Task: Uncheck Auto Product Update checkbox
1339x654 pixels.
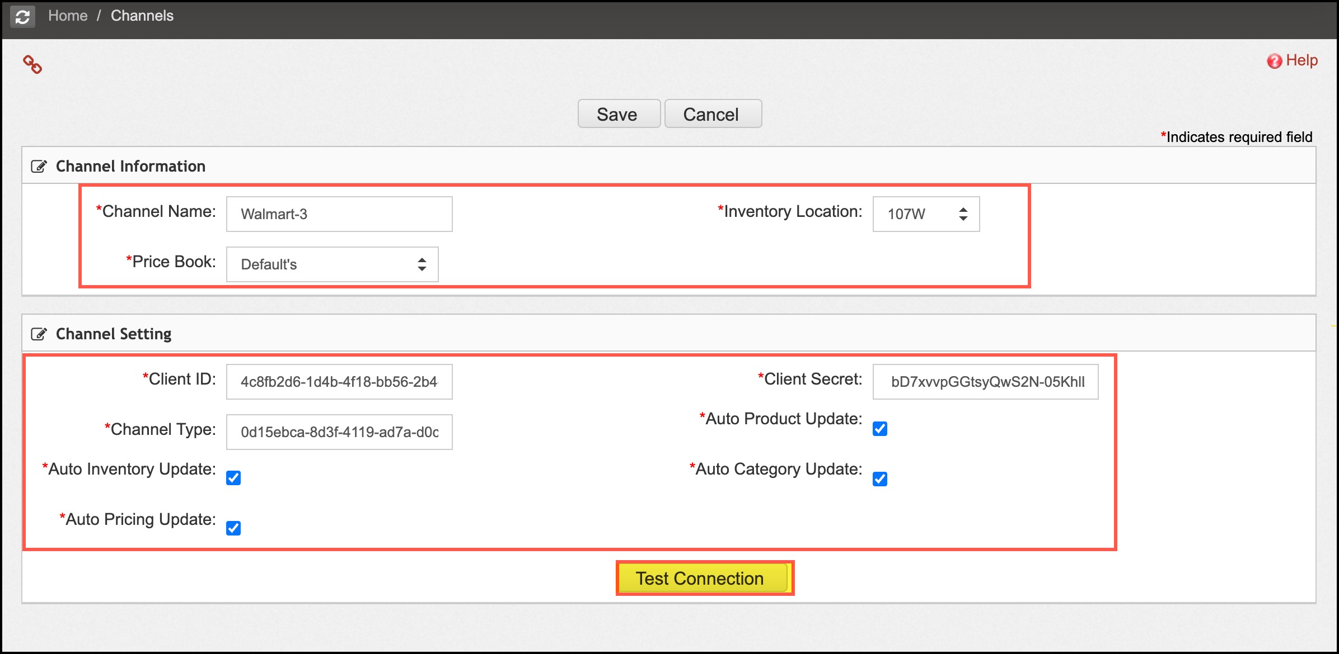Action: [x=879, y=429]
